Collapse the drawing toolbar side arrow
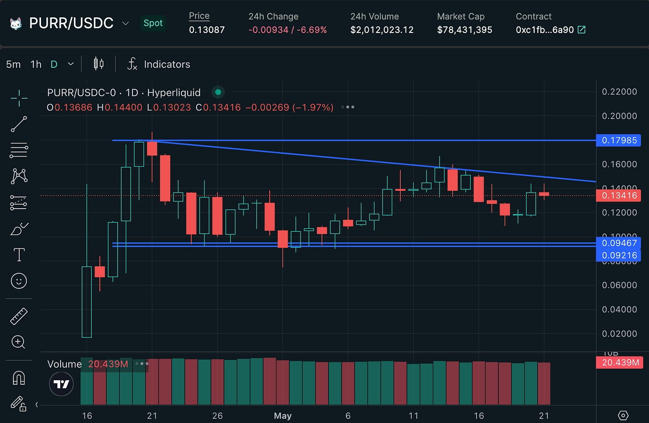Image resolution: width=649 pixels, height=423 pixels. 37,405
